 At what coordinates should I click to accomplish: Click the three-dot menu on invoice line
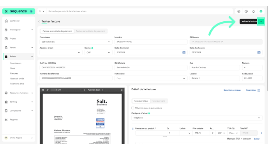[261, 133]
